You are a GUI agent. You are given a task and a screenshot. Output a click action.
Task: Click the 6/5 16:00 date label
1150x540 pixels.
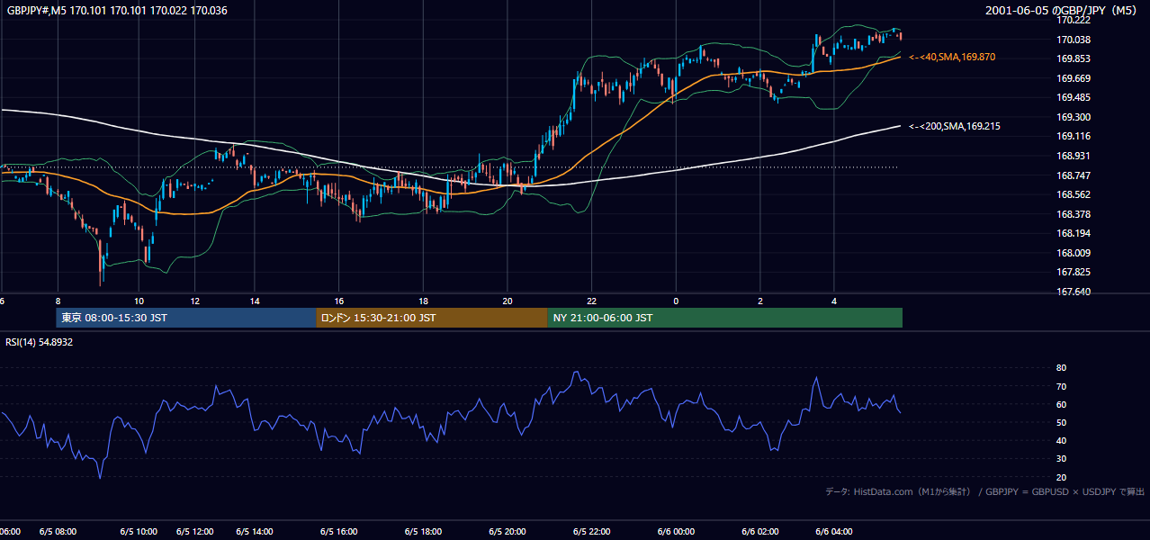pyautogui.click(x=339, y=532)
